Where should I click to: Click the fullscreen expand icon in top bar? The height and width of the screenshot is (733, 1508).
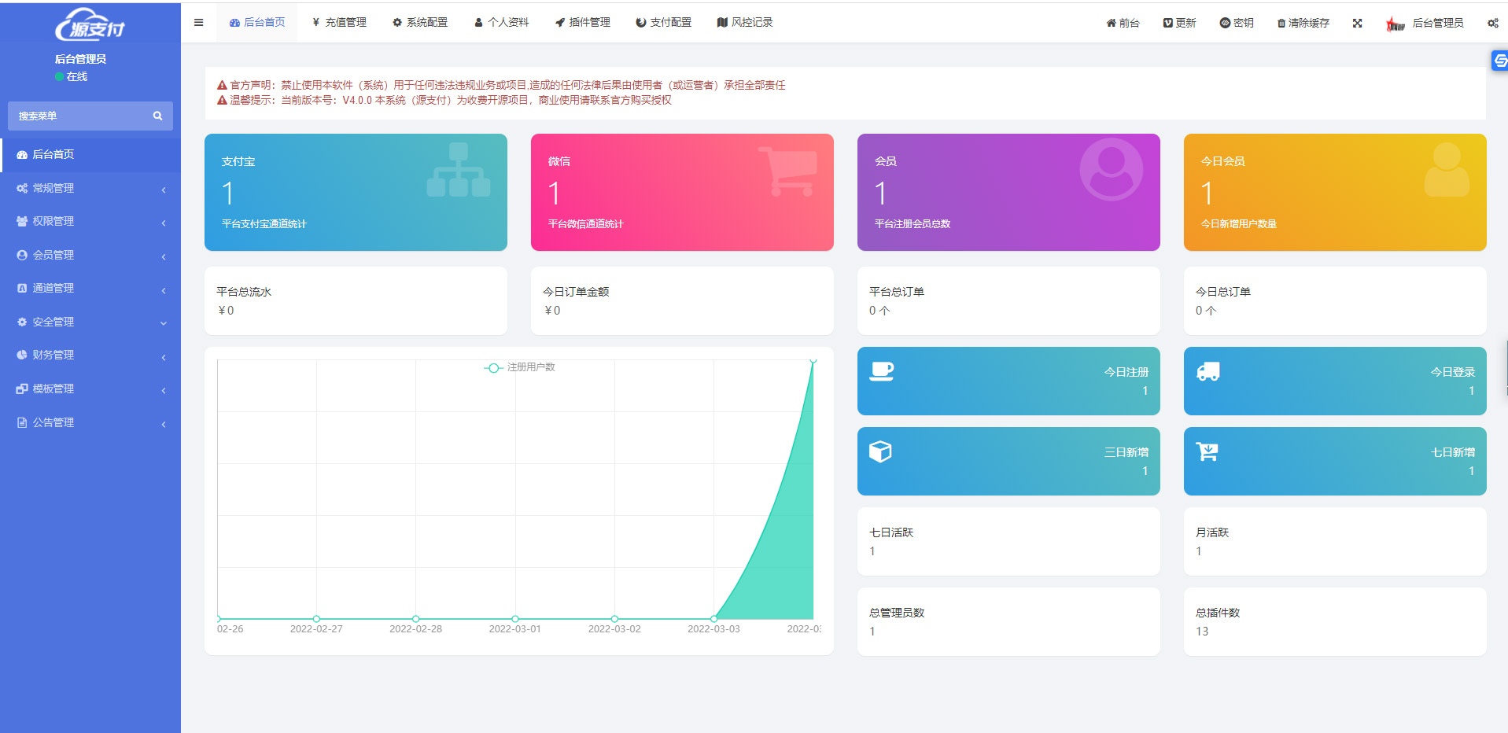[1357, 23]
